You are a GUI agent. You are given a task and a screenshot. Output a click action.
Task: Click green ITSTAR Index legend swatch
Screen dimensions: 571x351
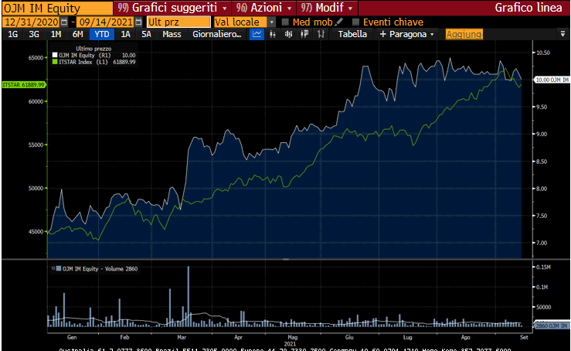55,62
